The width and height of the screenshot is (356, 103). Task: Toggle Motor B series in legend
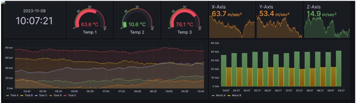pyautogui.click(x=234, y=95)
